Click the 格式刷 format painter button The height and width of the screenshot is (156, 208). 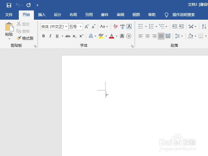[25, 38]
